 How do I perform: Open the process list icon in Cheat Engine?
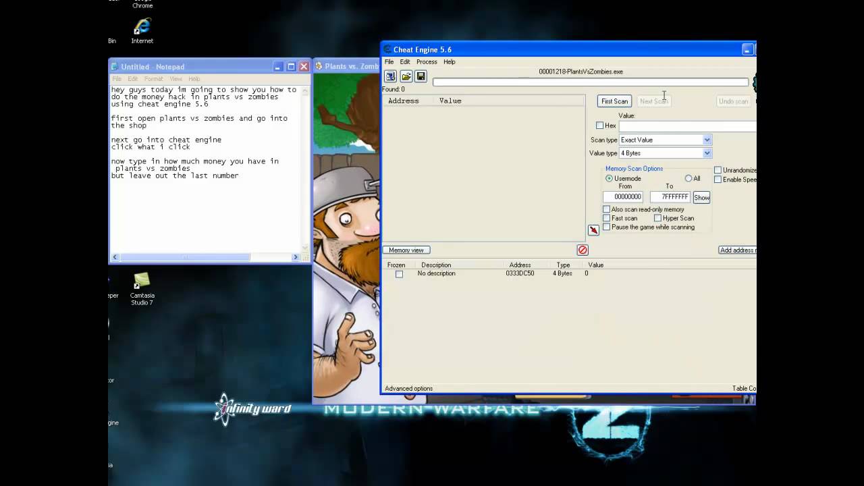[x=390, y=76]
